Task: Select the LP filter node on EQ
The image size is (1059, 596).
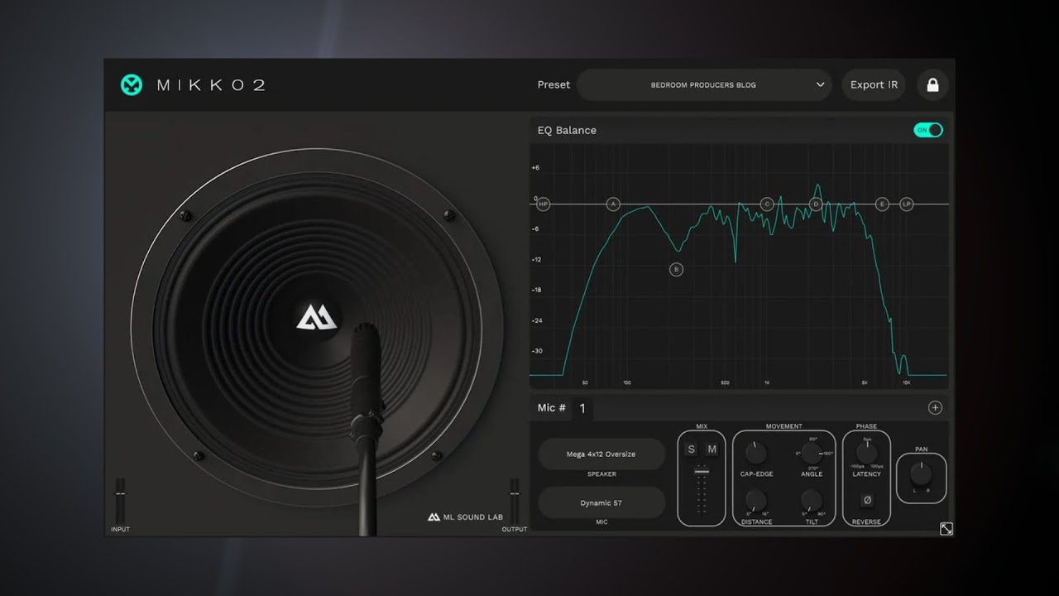Action: [906, 204]
